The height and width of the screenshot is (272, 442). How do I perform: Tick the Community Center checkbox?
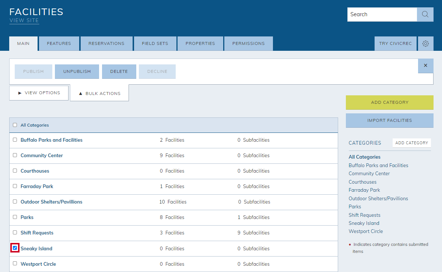click(15, 155)
